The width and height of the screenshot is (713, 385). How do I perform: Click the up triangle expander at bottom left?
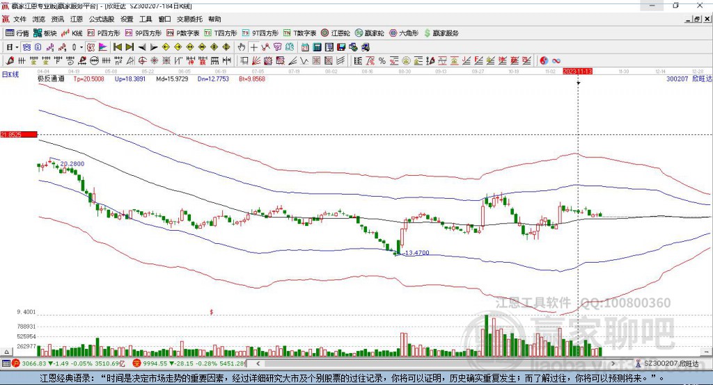pos(6,352)
